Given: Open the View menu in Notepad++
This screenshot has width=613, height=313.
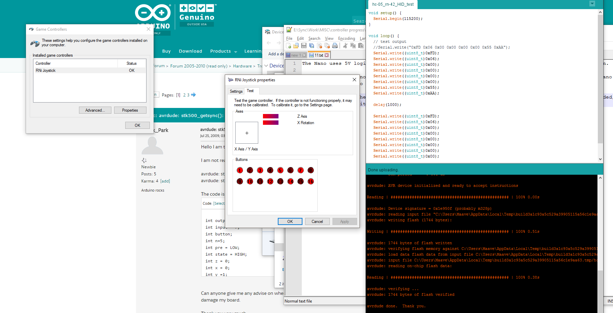Looking at the screenshot, I should [329, 38].
